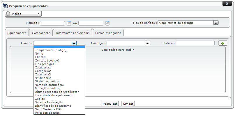The height and width of the screenshot is (116, 235).
Task: Open the Ações dropdown menu
Action: point(23,14)
